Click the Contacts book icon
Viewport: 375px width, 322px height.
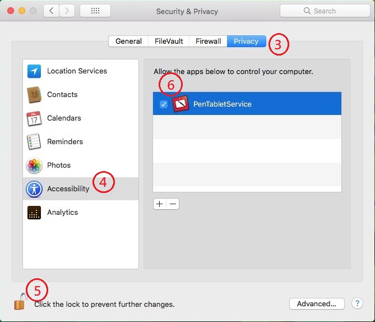(34, 95)
